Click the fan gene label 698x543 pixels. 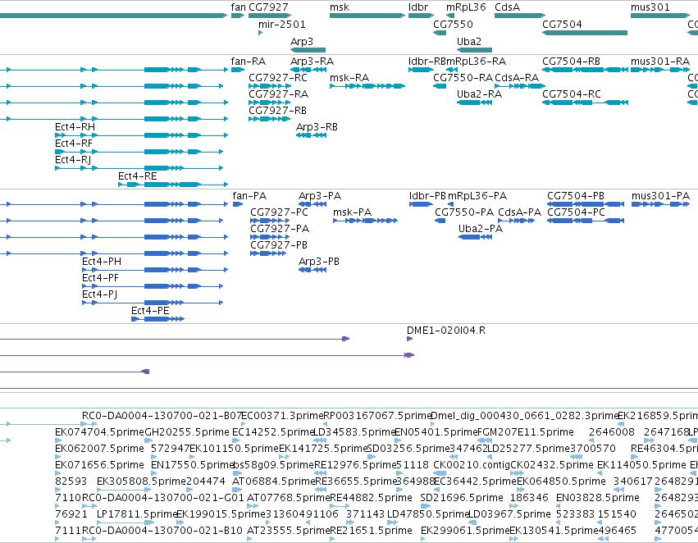point(238,7)
